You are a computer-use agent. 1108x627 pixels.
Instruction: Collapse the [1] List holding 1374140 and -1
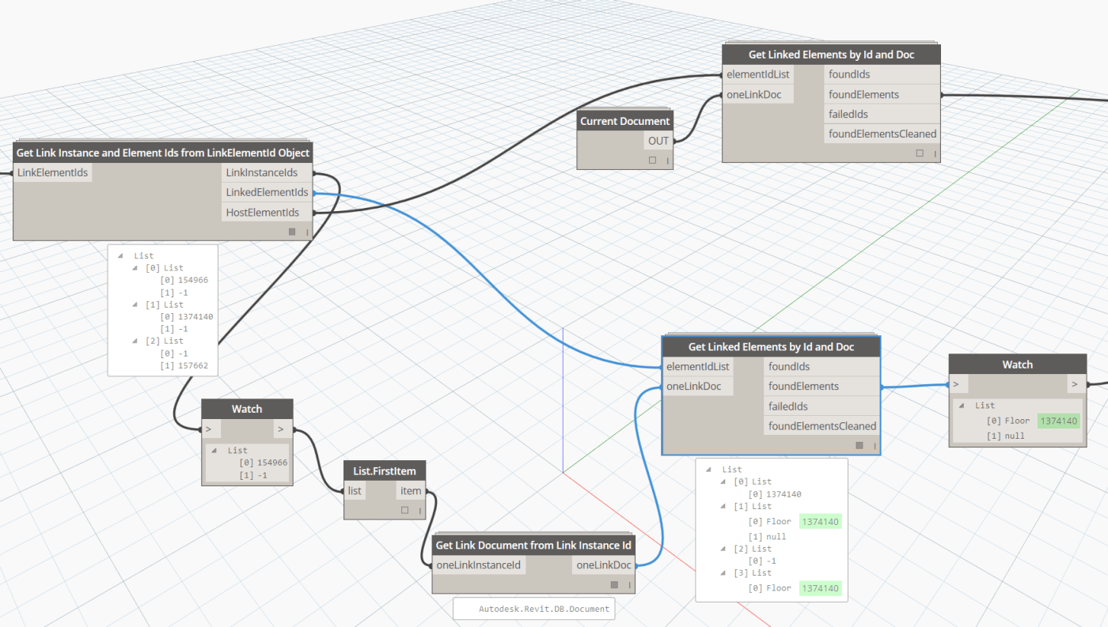(135, 304)
